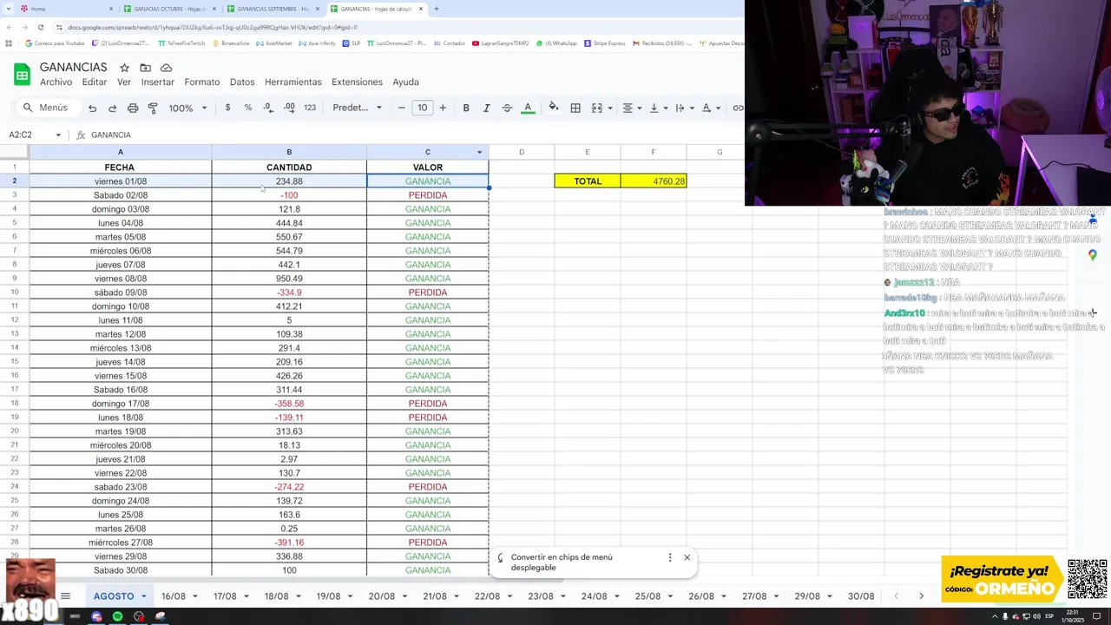The width and height of the screenshot is (1111, 625).
Task: Apply currency format with dollar icon
Action: 227,108
